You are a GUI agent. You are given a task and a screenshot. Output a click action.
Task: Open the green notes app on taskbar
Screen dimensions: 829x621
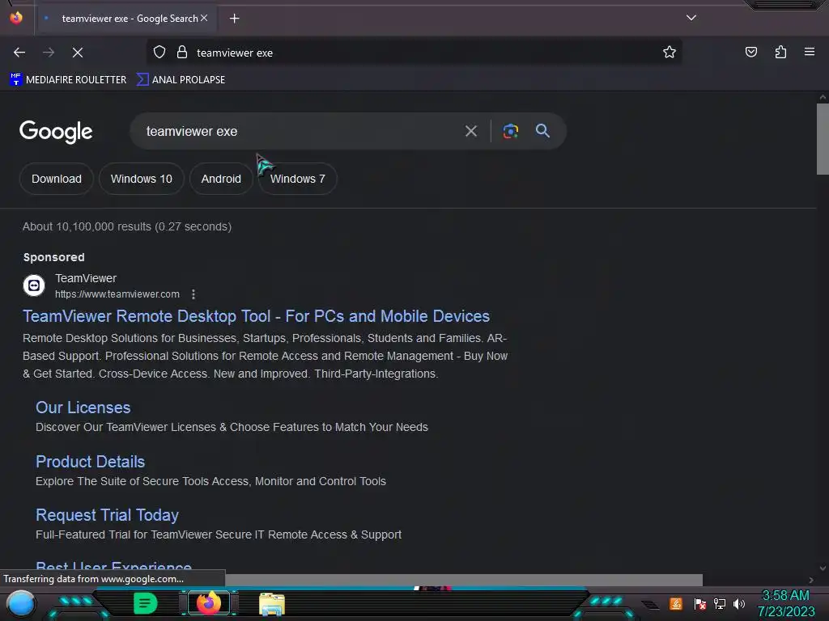point(145,603)
